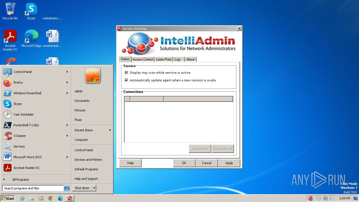Screen dimensions: 359x202
Task: Toggle Automatically update agent checkbox
Action: (126, 80)
